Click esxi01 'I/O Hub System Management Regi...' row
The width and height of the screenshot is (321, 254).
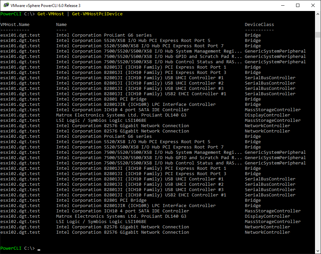pyautogui.click(x=153, y=51)
